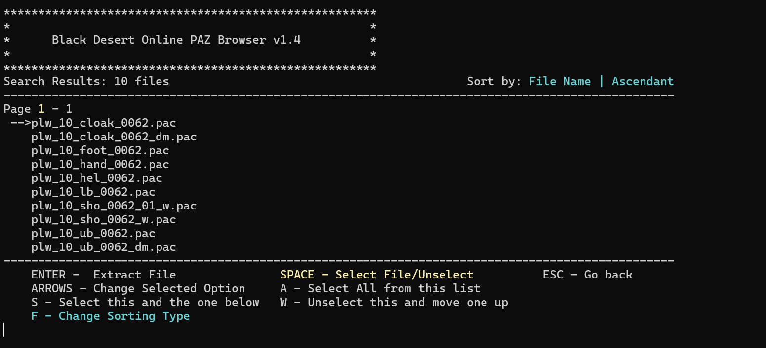Click plw_10_sho_0062_01_w.pac in the list
The height and width of the screenshot is (348, 766).
point(114,206)
